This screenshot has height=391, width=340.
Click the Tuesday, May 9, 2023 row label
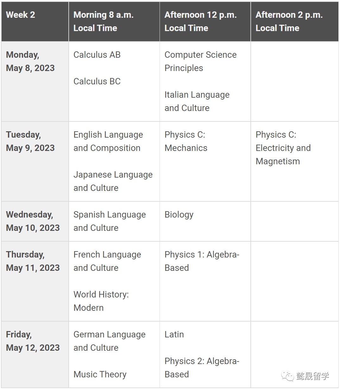coord(30,141)
